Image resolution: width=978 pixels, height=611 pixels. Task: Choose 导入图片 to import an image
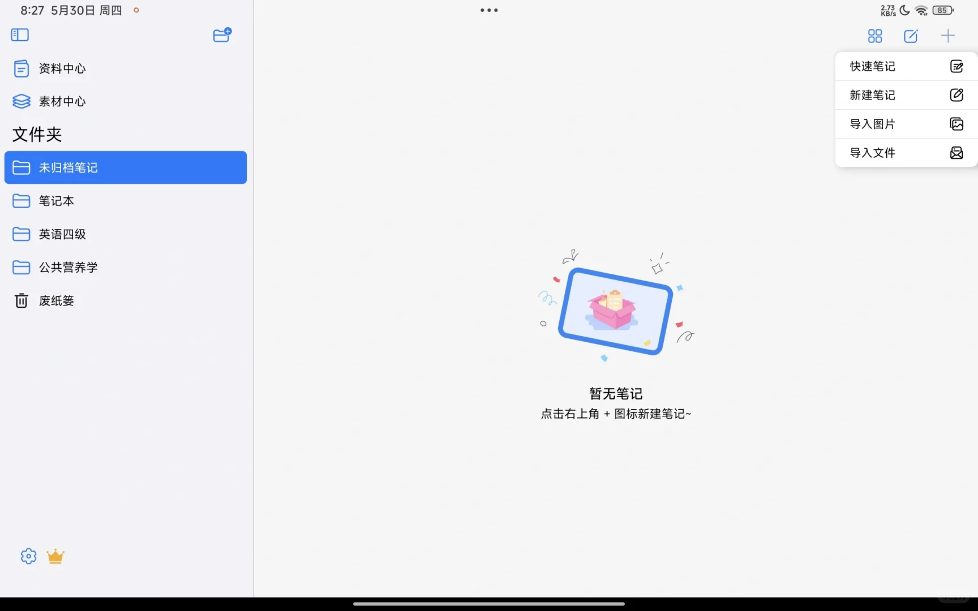pyautogui.click(x=904, y=123)
